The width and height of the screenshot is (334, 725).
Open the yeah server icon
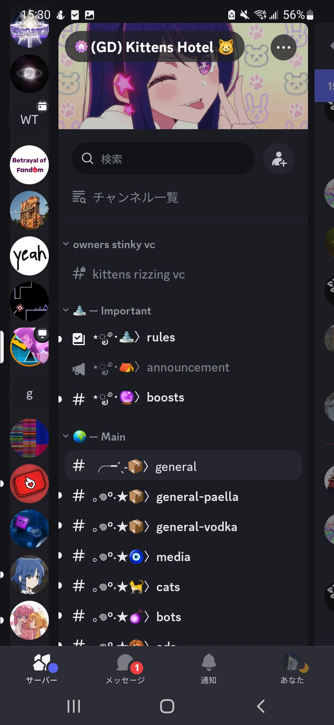coord(29,256)
